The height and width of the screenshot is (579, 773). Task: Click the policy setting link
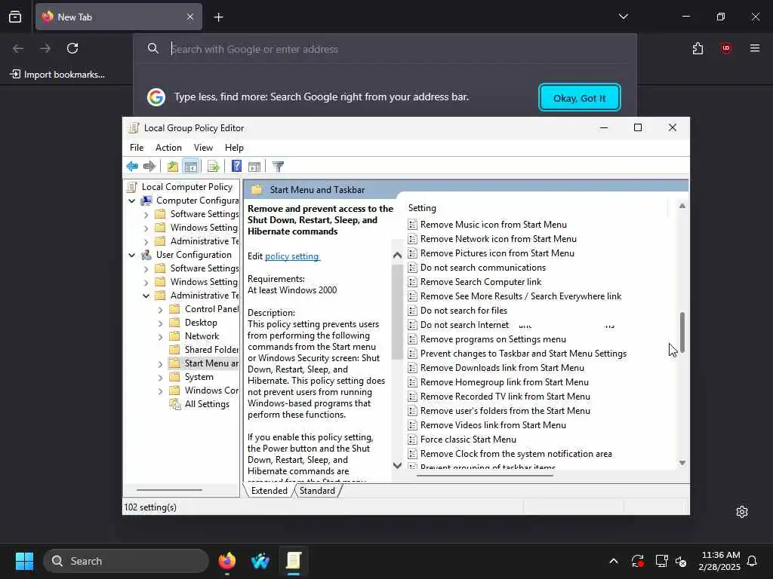[x=292, y=256]
